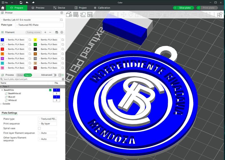The image size is (225, 160).
Task: Switch to the Preview tab
Action: [38, 8]
